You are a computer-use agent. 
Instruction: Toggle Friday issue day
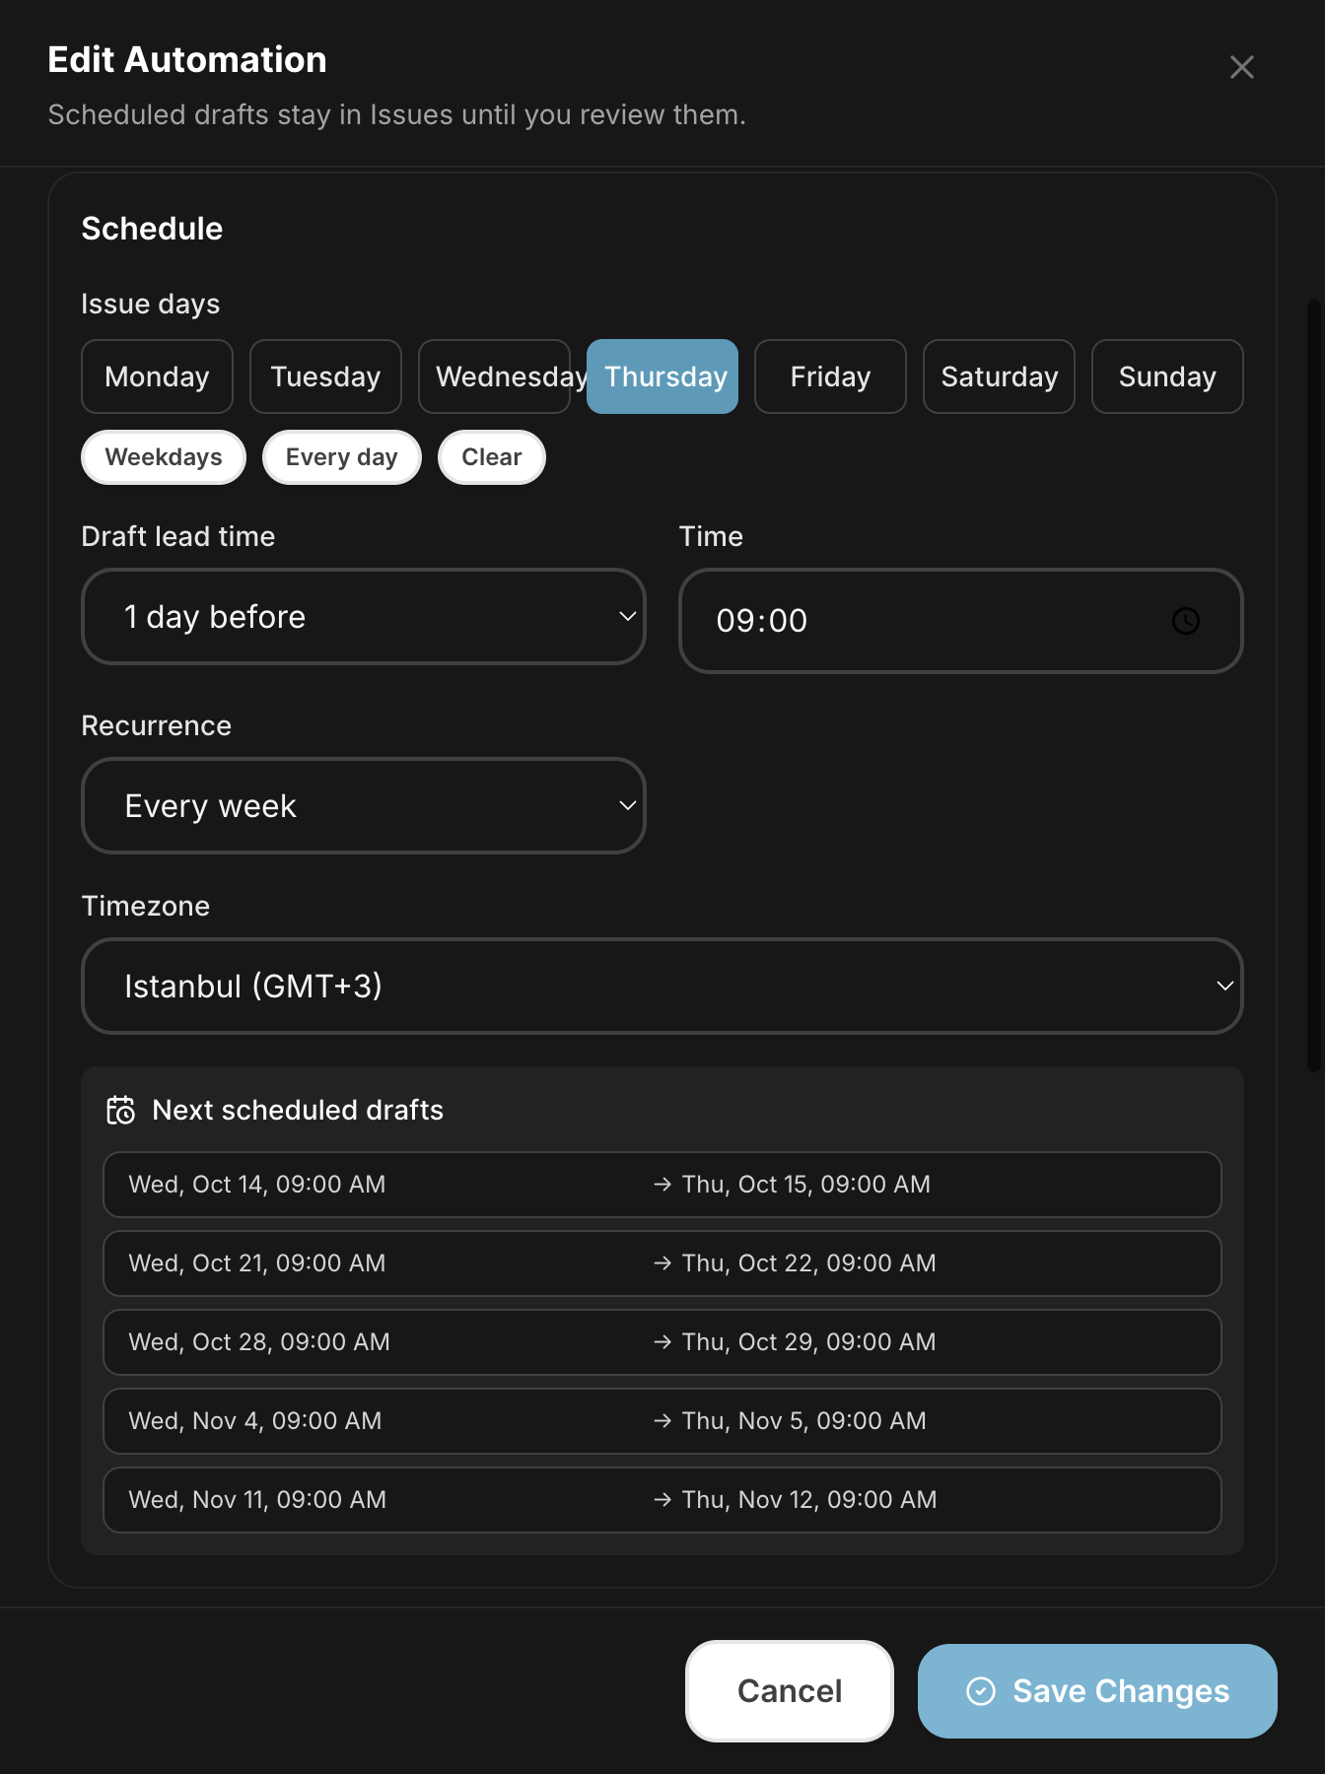click(x=830, y=376)
